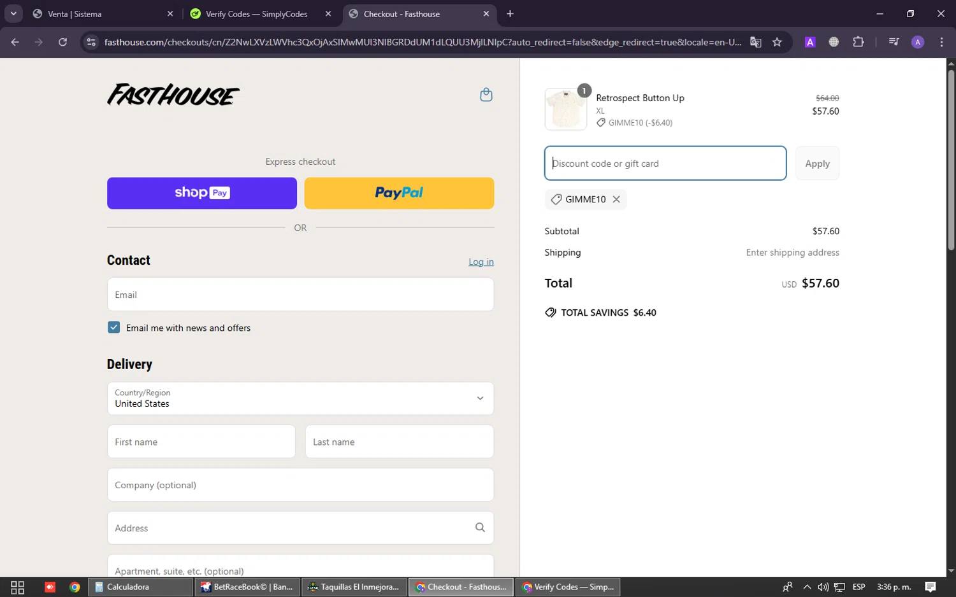Viewport: 956px width, 597px height.
Task: Go forward to the next page
Action: [39, 42]
